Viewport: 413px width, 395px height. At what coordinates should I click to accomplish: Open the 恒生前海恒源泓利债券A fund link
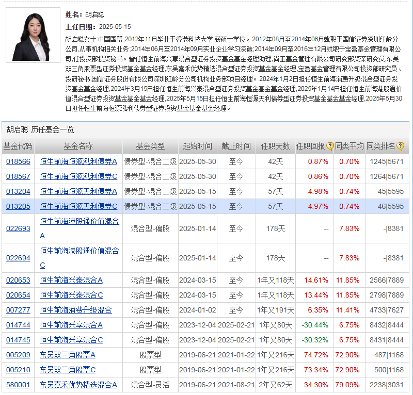click(78, 161)
